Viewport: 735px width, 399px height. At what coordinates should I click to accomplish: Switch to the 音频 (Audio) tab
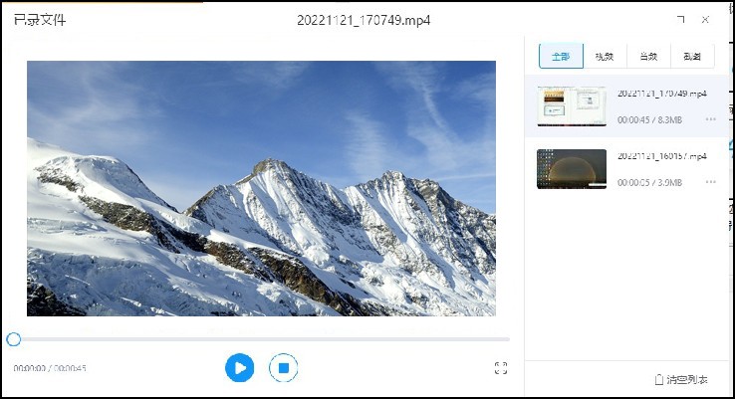(648, 56)
